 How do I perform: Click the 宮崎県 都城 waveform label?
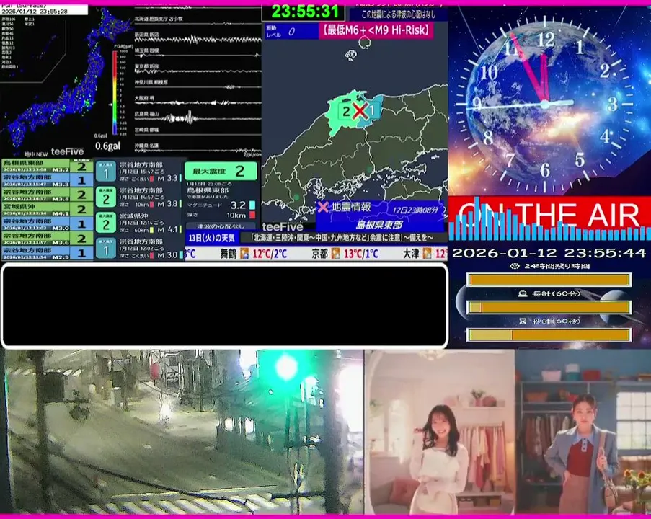point(146,130)
